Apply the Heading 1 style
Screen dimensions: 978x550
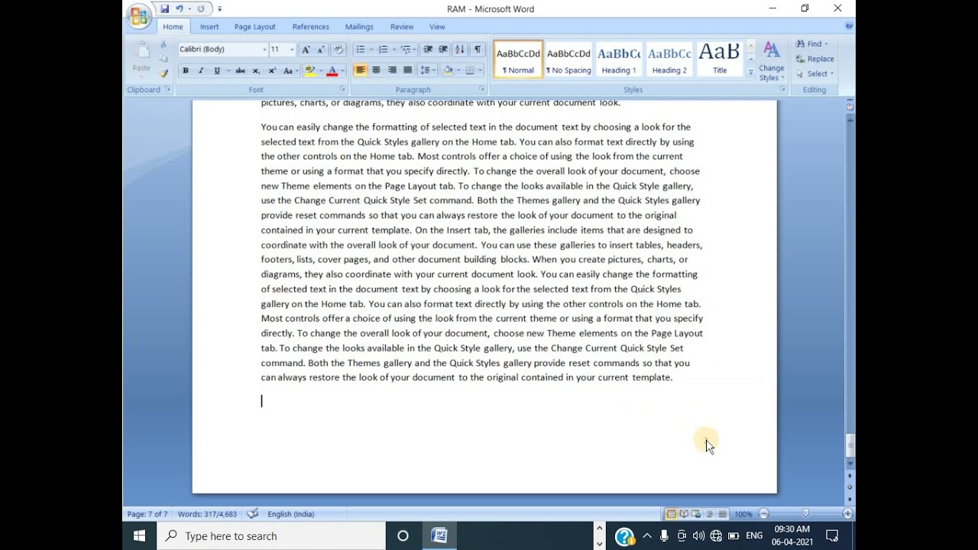[x=619, y=60]
